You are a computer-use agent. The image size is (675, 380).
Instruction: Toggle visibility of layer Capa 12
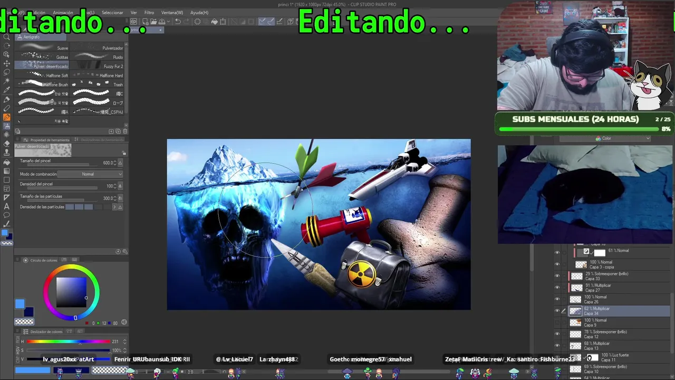click(x=557, y=334)
